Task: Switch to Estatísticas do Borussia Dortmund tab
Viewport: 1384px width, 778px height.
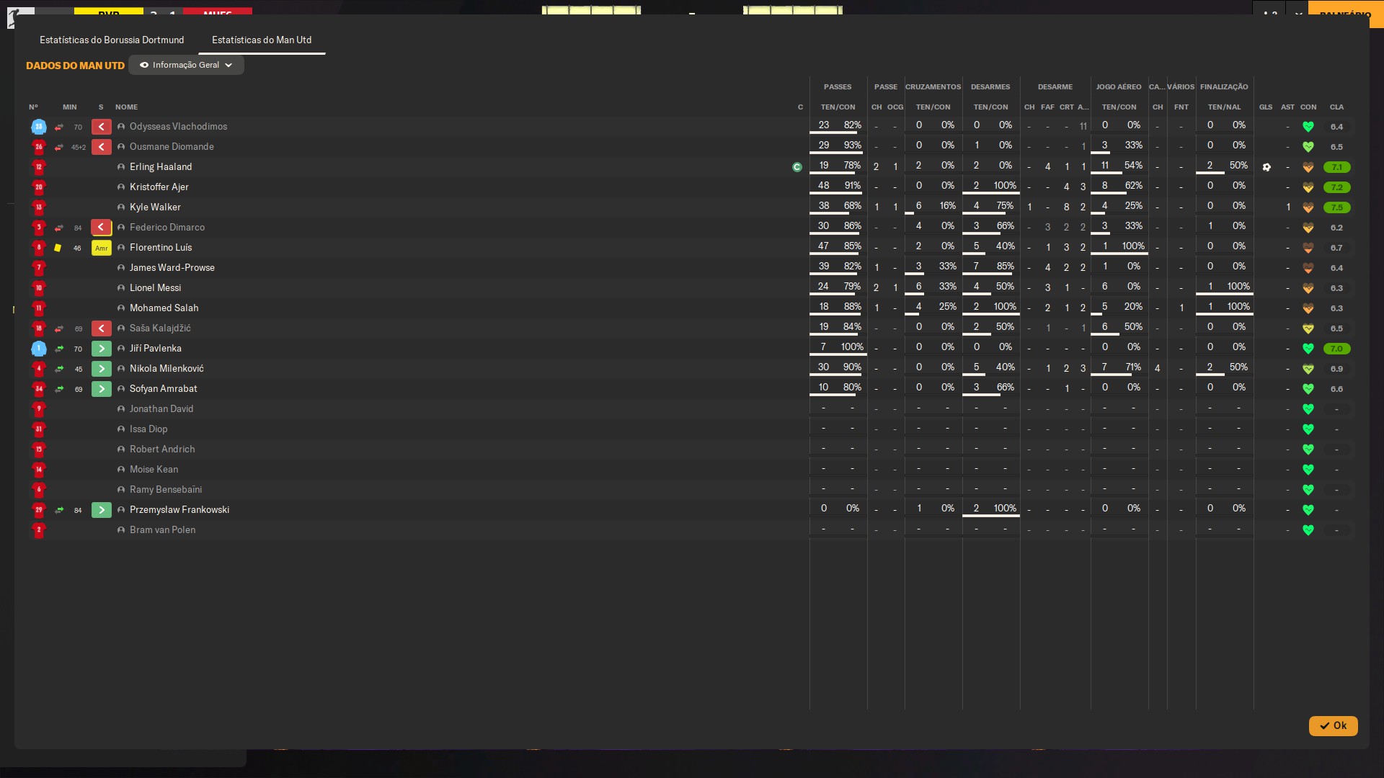Action: (112, 40)
